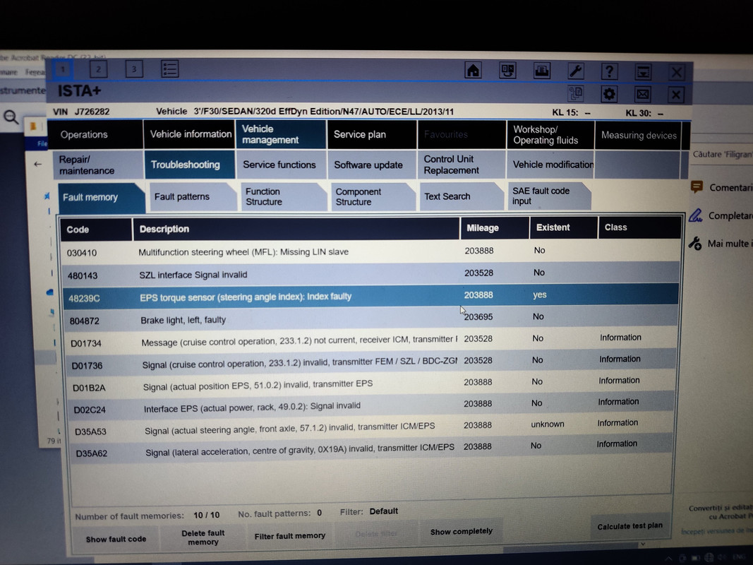Sort table by Code column header
Screen dimensions: 753x565
pyautogui.click(x=95, y=229)
